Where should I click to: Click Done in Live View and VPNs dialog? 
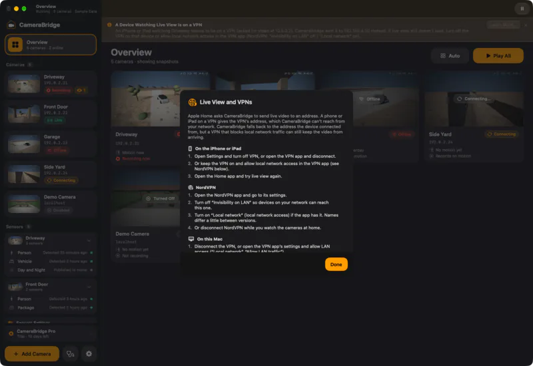coord(336,264)
